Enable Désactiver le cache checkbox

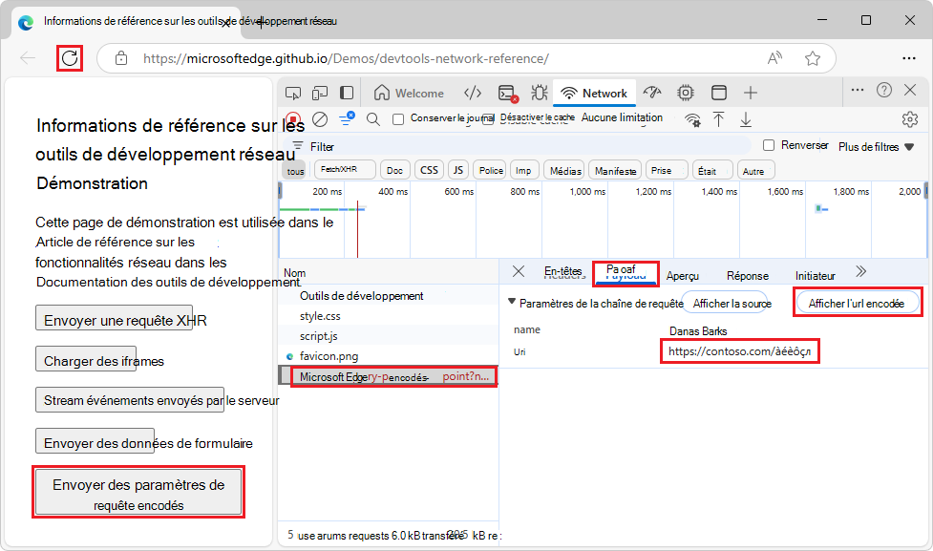click(x=488, y=119)
